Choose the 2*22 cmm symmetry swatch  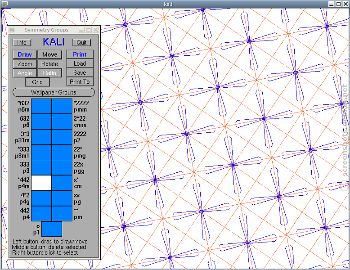point(62,121)
